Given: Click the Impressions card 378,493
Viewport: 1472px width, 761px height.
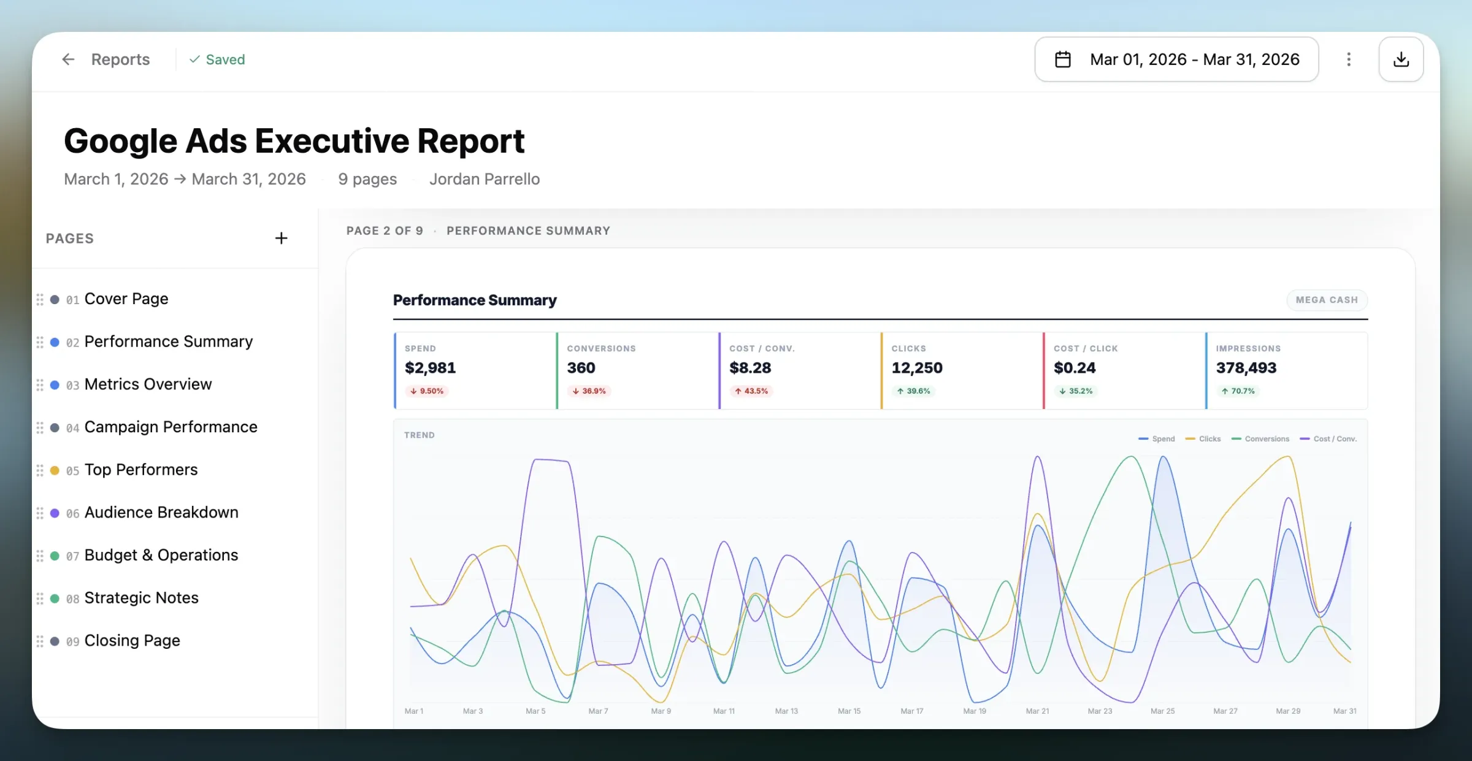Looking at the screenshot, I should pos(1286,370).
